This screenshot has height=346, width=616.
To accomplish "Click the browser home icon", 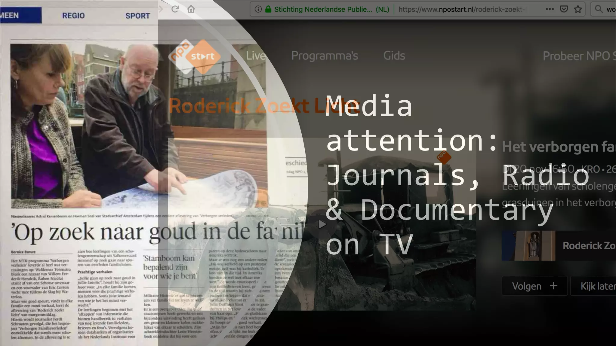I will pyautogui.click(x=191, y=9).
